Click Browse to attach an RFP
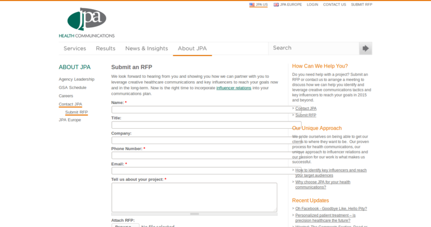 tap(125, 225)
